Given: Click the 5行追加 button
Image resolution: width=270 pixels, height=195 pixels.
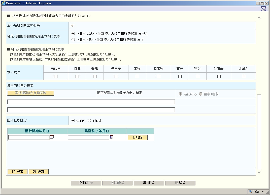Looking at the screenshot, I should [x=39, y=172].
